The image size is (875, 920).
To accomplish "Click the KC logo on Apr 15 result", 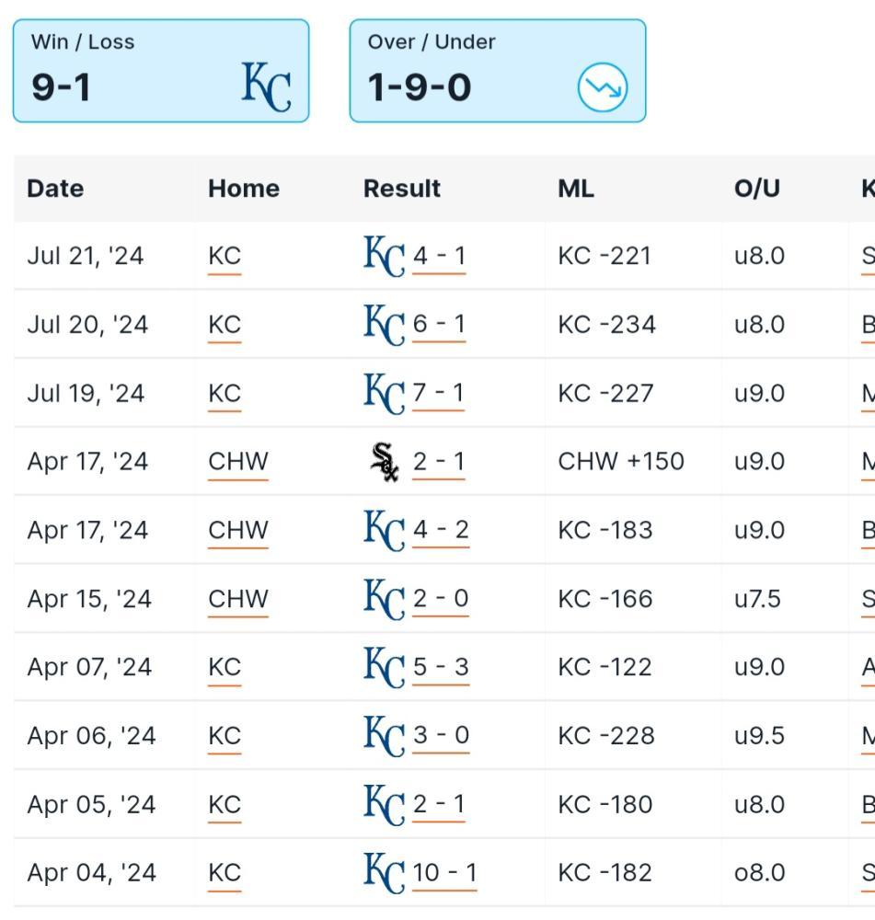I will pos(385,599).
